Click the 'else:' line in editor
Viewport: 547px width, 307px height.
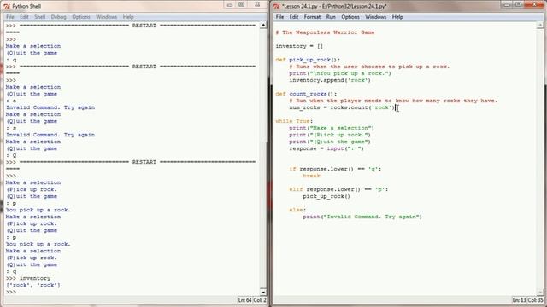pyautogui.click(x=297, y=210)
